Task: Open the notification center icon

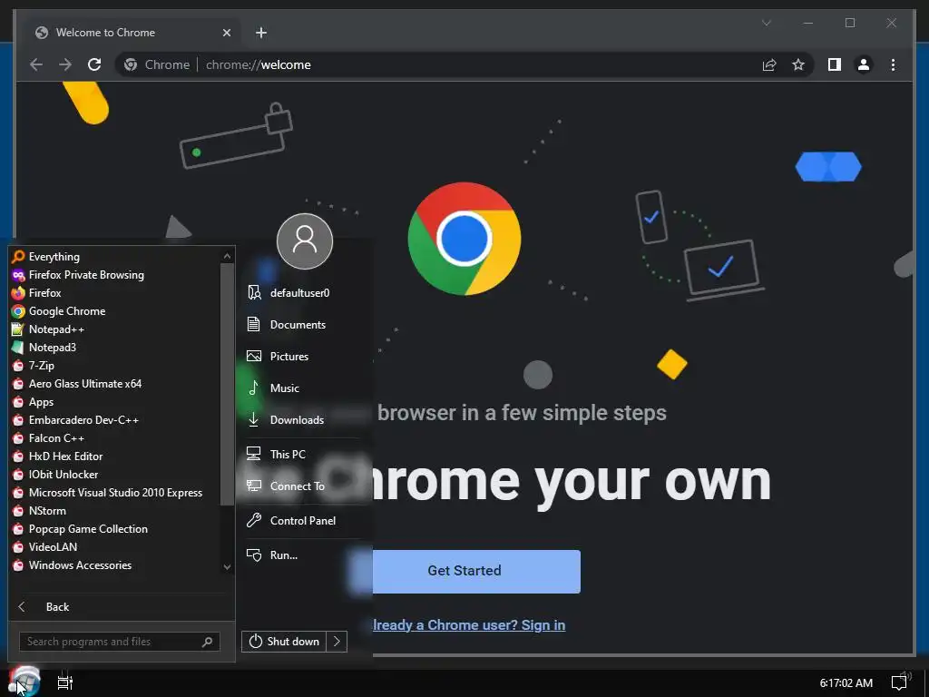Action: (x=899, y=683)
